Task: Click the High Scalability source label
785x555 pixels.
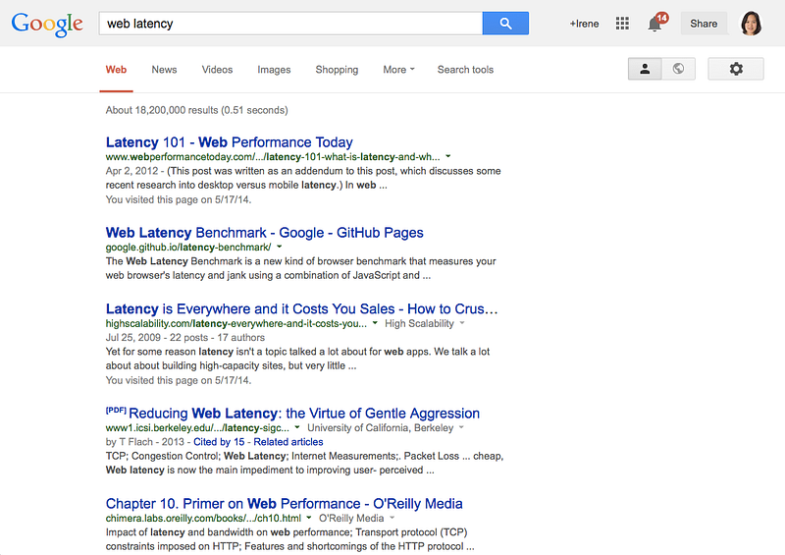Action: click(420, 323)
